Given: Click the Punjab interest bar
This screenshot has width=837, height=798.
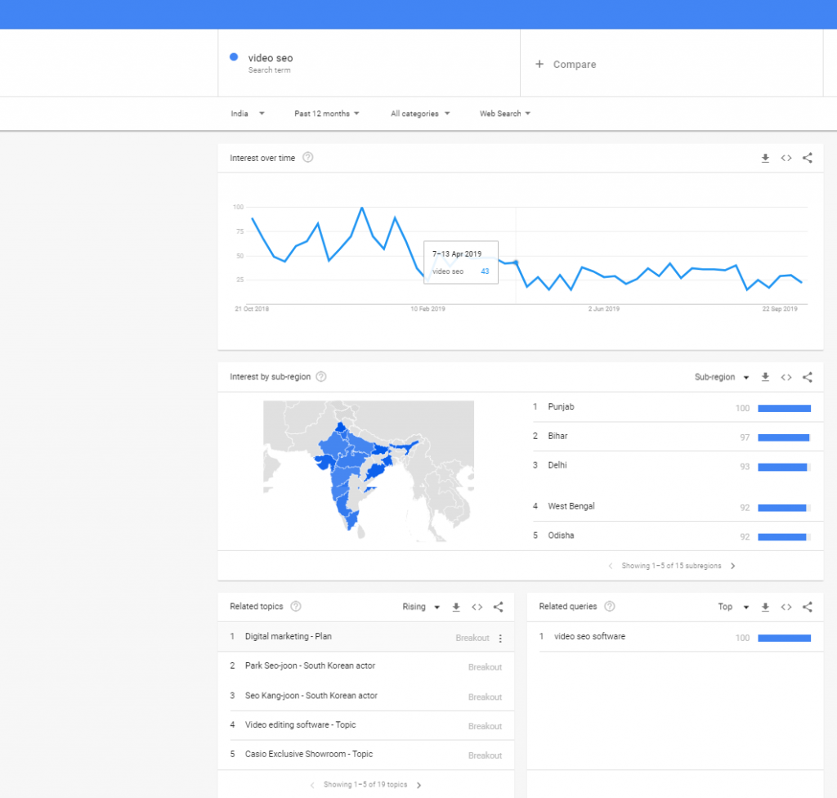Looking at the screenshot, I should coord(783,408).
